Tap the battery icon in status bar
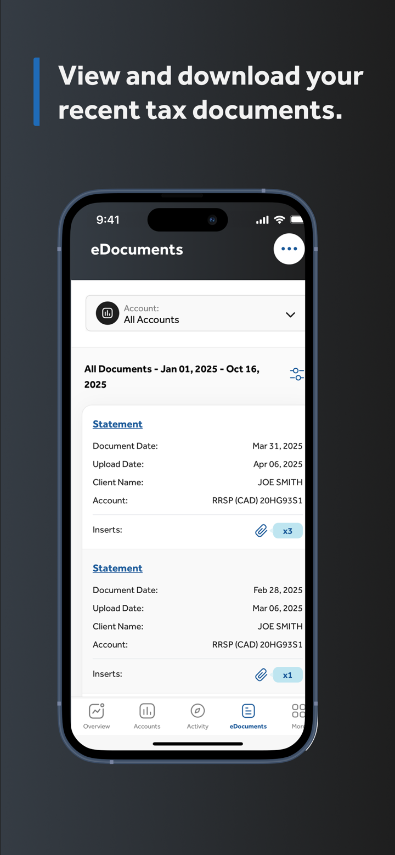Viewport: 395px width, 855px height. click(x=296, y=220)
